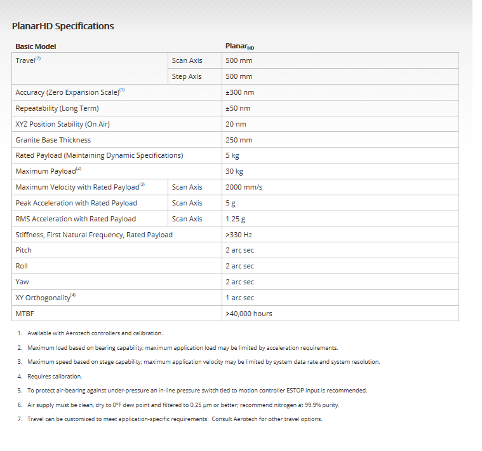The height and width of the screenshot is (451, 482).
Task: Click the ±50 nm repeatability value
Action: click(238, 108)
